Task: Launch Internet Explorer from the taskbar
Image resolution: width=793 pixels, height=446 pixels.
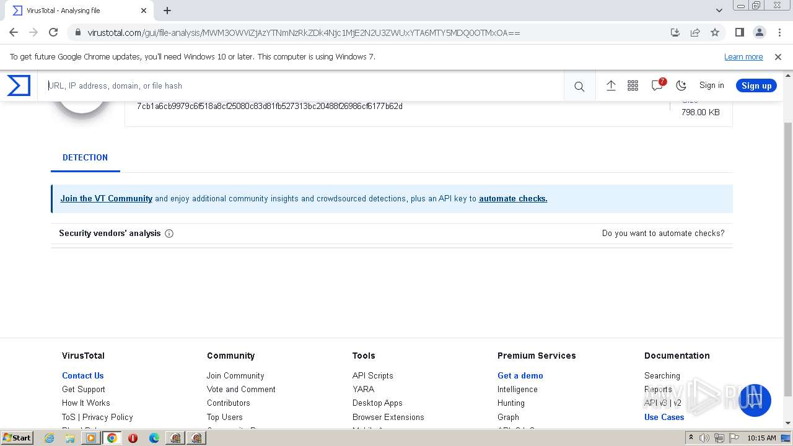Action: [50, 438]
